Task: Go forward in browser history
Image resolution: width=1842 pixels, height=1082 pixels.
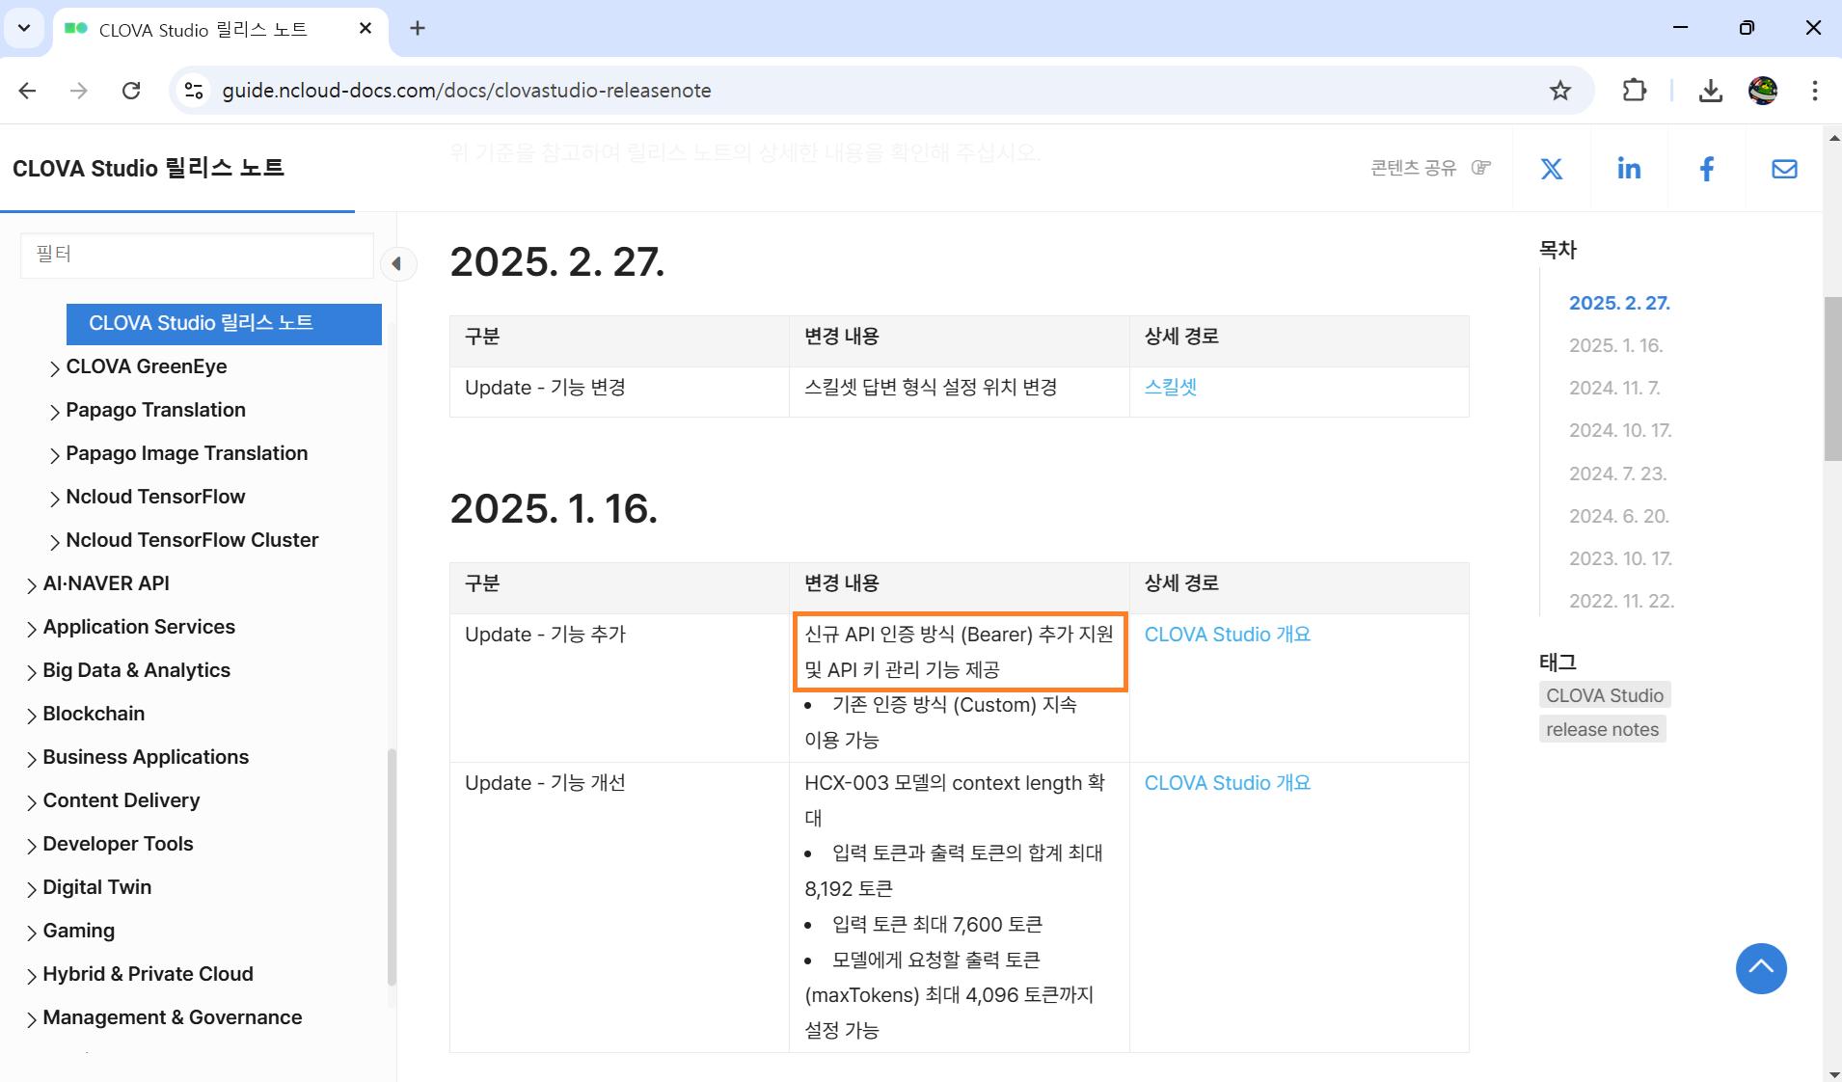Action: pos(79,91)
